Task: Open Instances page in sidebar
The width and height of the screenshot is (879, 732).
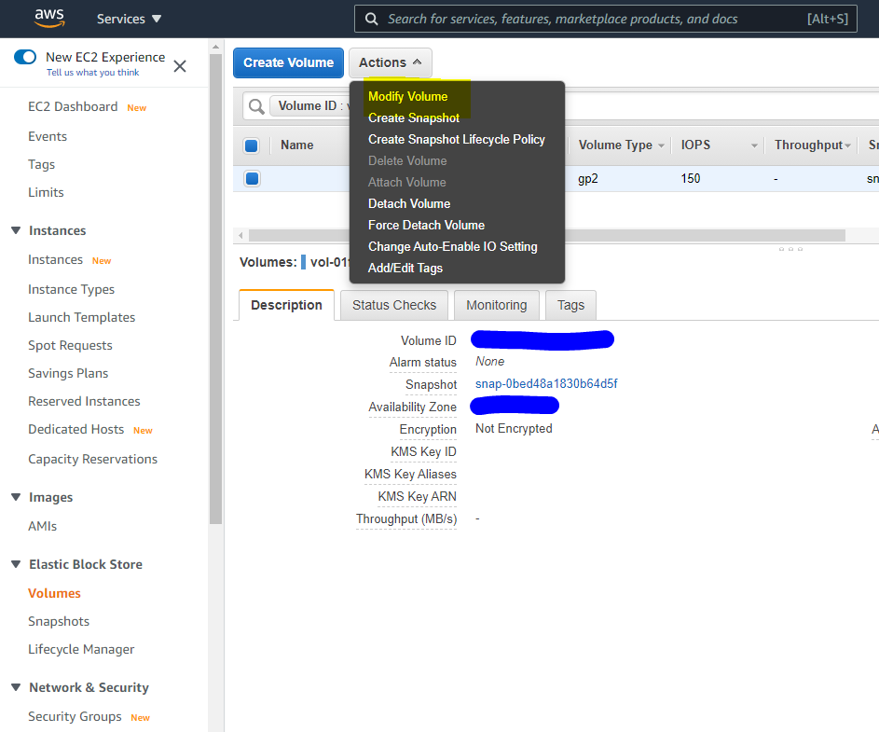Action: tap(56, 260)
